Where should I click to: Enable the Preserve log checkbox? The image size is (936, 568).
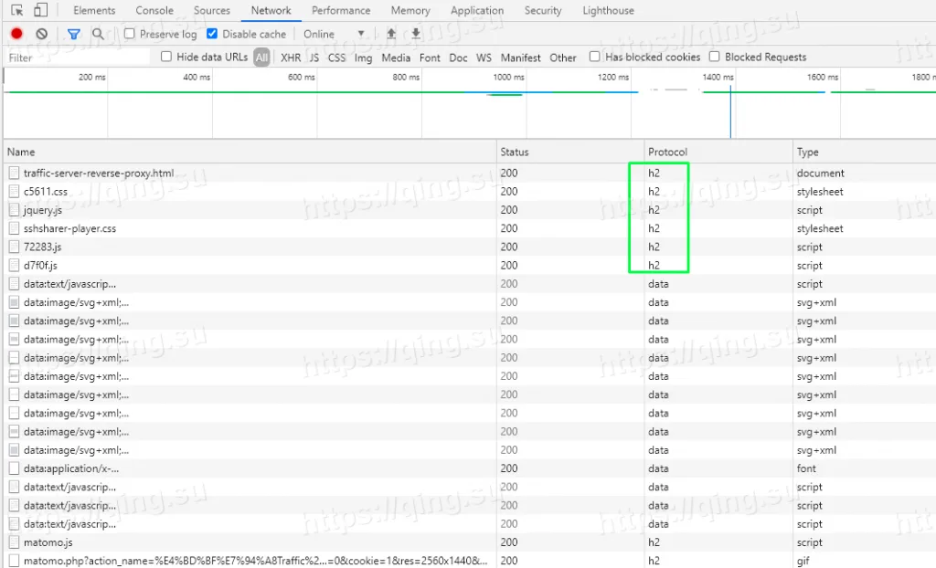[130, 34]
